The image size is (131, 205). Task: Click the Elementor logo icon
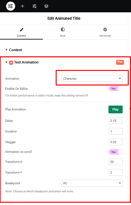click(11, 6)
